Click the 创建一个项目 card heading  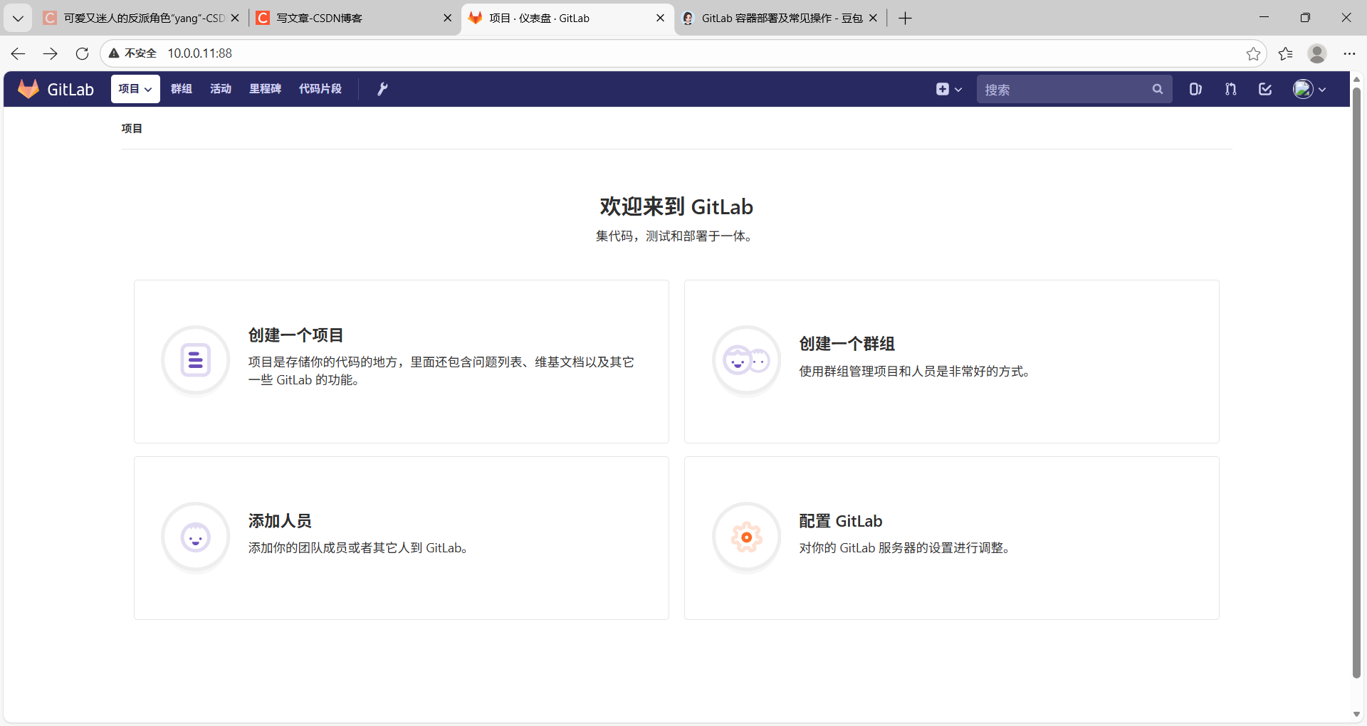[295, 335]
